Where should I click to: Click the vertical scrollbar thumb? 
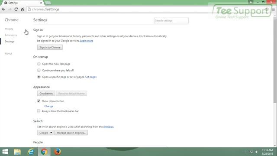point(275,59)
